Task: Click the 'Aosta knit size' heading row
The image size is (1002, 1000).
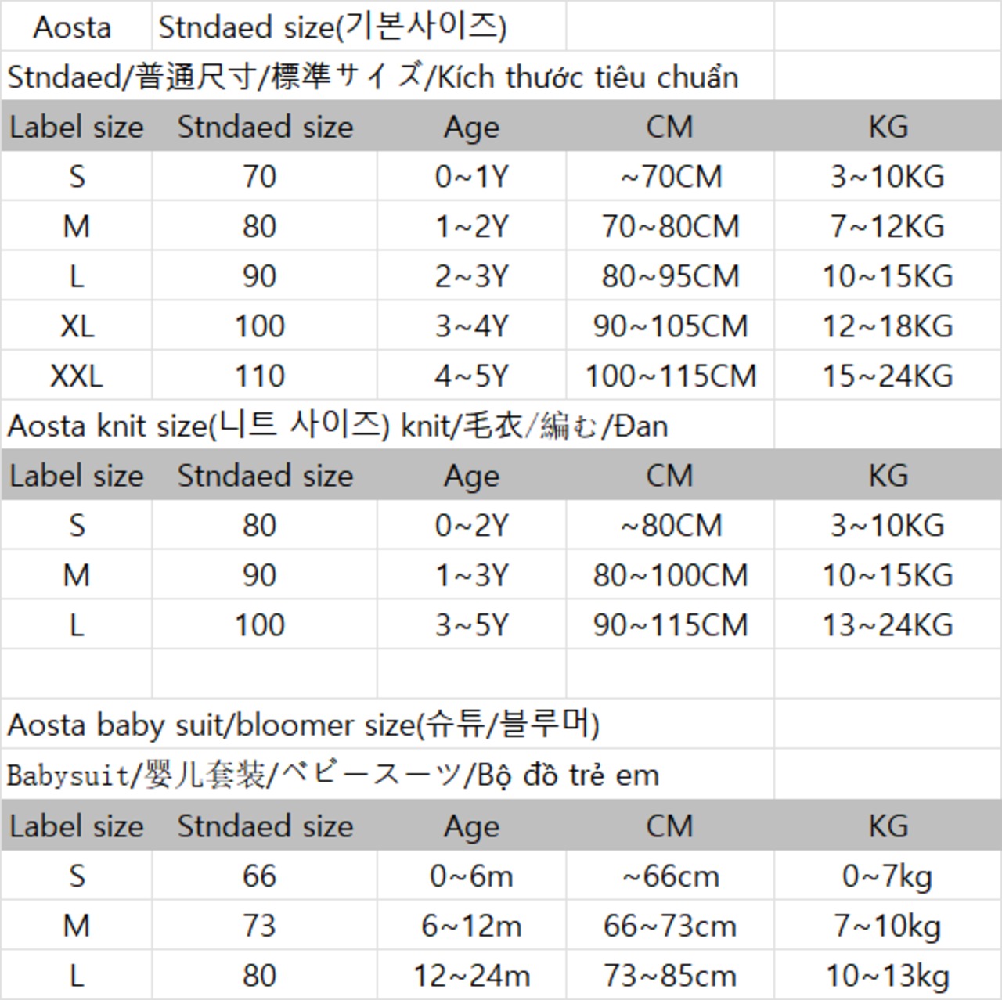Action: pyautogui.click(x=337, y=426)
